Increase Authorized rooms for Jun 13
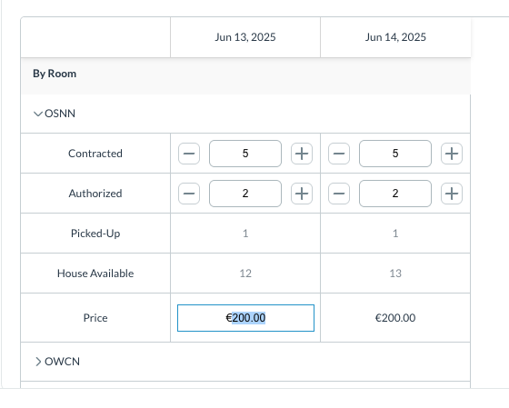The height and width of the screenshot is (408, 509). (x=302, y=194)
